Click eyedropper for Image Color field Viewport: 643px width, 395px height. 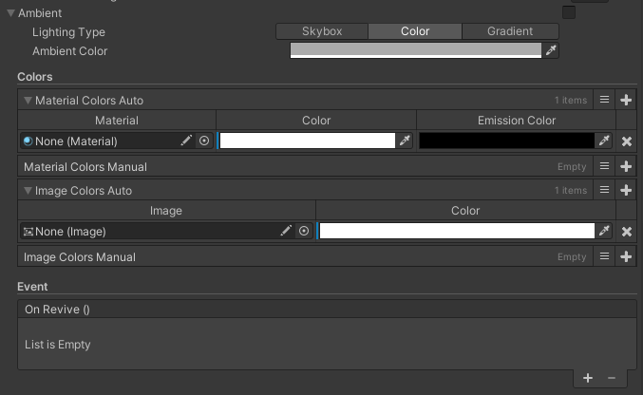click(604, 231)
